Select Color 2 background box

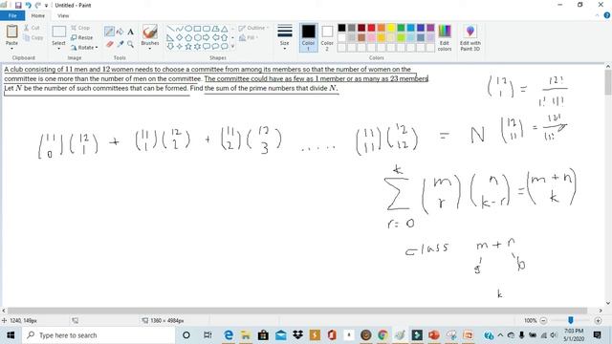click(327, 37)
